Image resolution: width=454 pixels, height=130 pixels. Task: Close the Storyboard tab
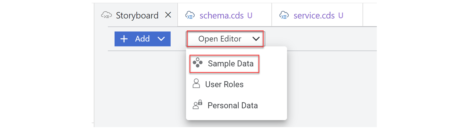[168, 15]
